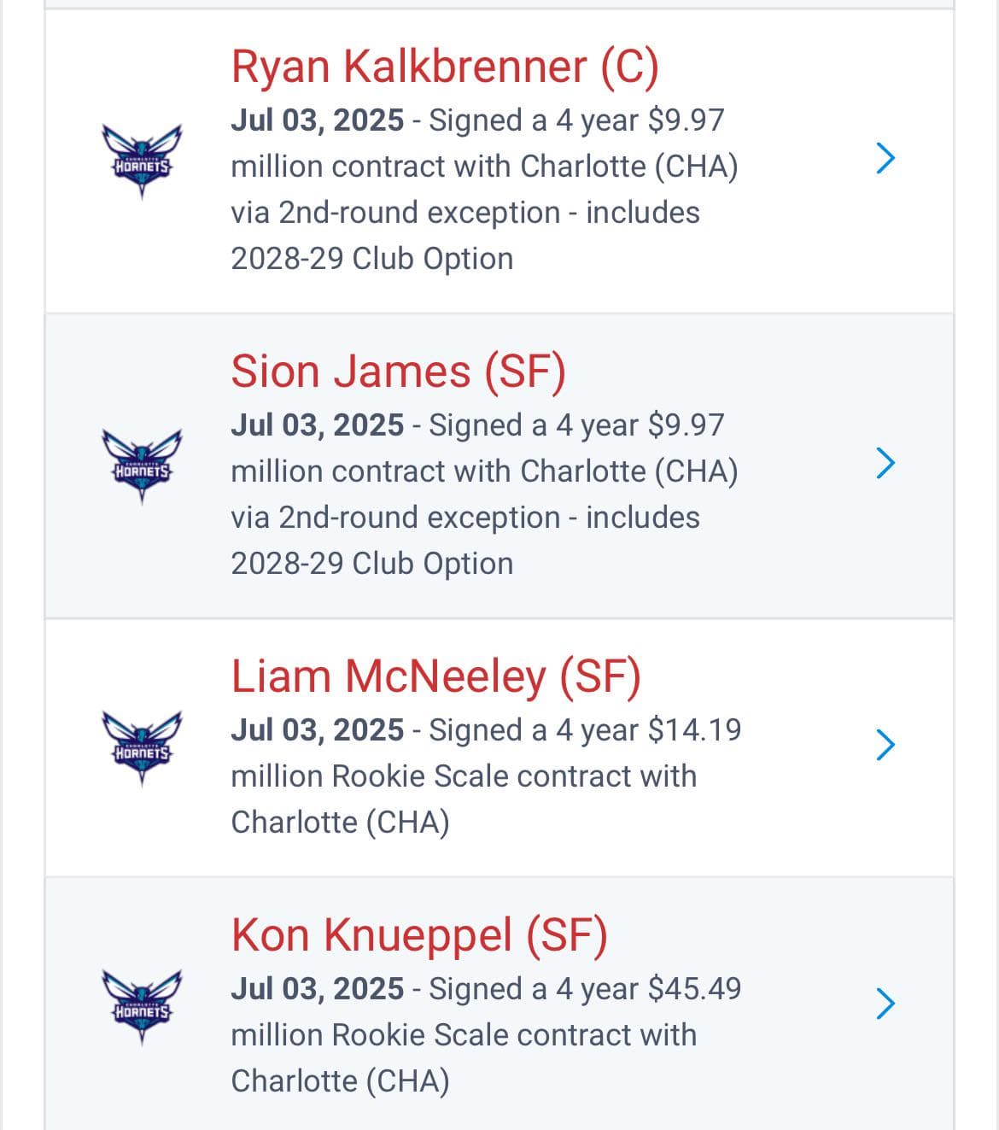This screenshot has height=1130, width=999.
Task: Select McNeeley's $14.19 million Rookie Scale details
Action: [x=487, y=776]
